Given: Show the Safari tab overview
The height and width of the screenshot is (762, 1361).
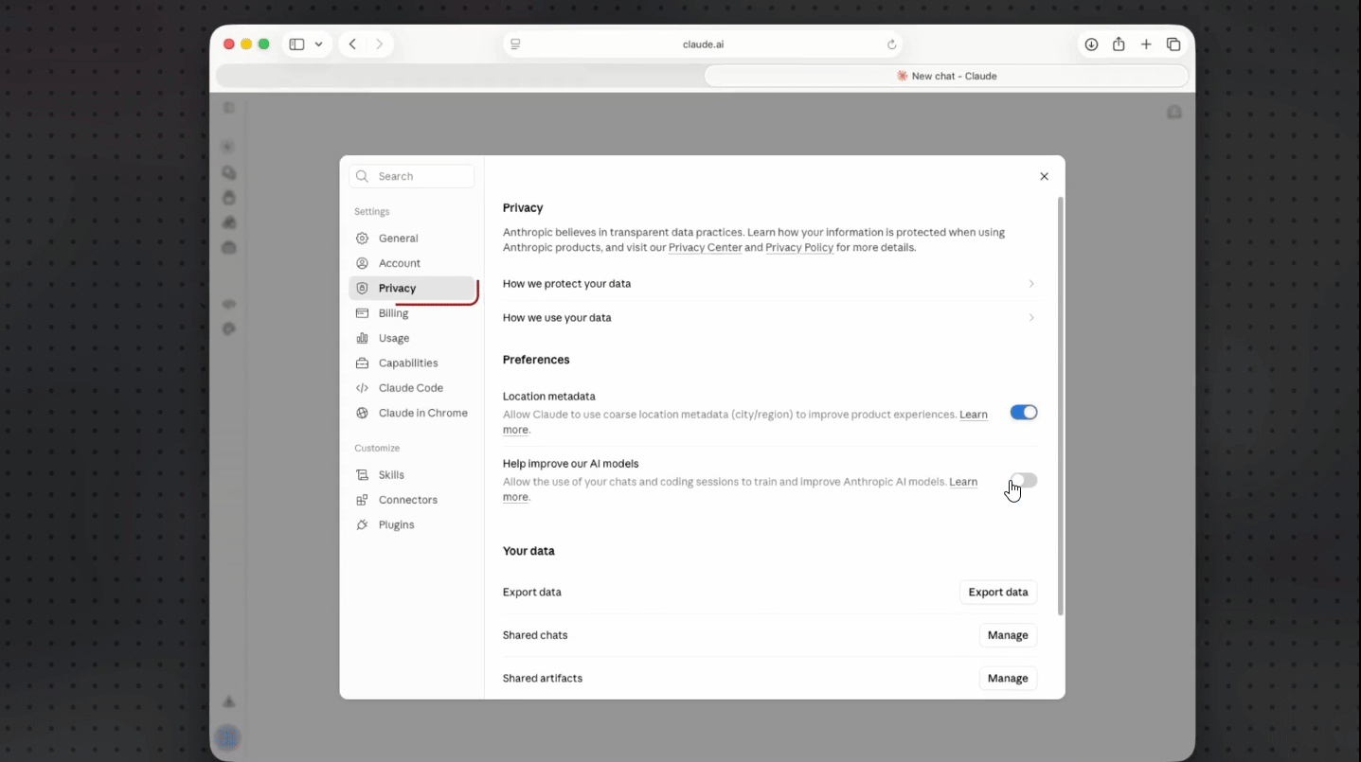Looking at the screenshot, I should point(1173,44).
